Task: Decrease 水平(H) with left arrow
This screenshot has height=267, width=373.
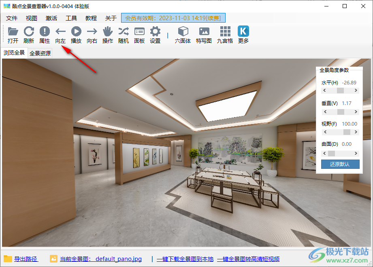Action: [x=324, y=90]
